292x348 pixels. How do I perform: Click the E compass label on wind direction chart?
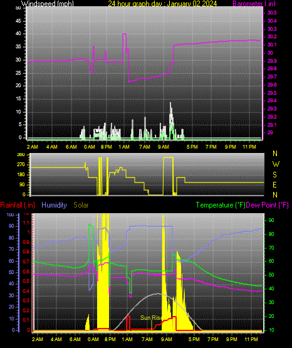point(274,184)
